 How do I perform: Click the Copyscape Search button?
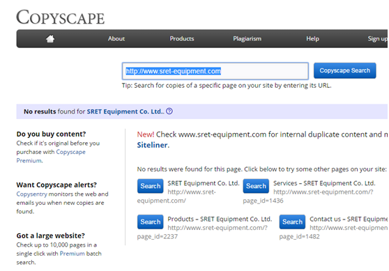pos(345,70)
